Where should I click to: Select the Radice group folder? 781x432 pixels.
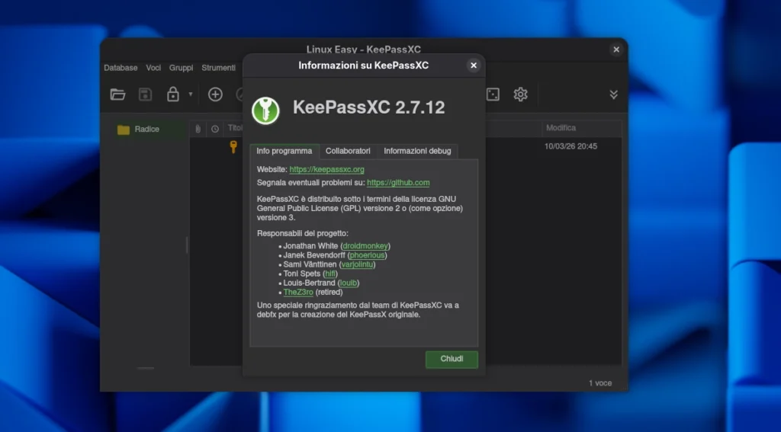147,130
